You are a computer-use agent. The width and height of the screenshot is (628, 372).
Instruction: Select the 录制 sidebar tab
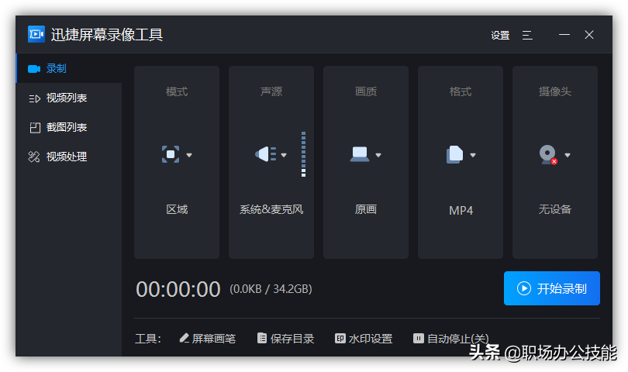tap(68, 68)
